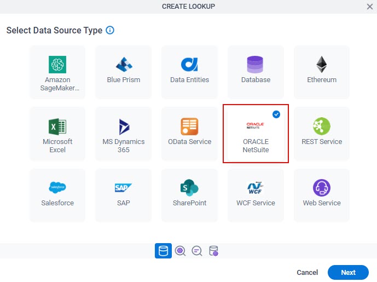Select the Microsoft Excel icon

[x=57, y=126]
